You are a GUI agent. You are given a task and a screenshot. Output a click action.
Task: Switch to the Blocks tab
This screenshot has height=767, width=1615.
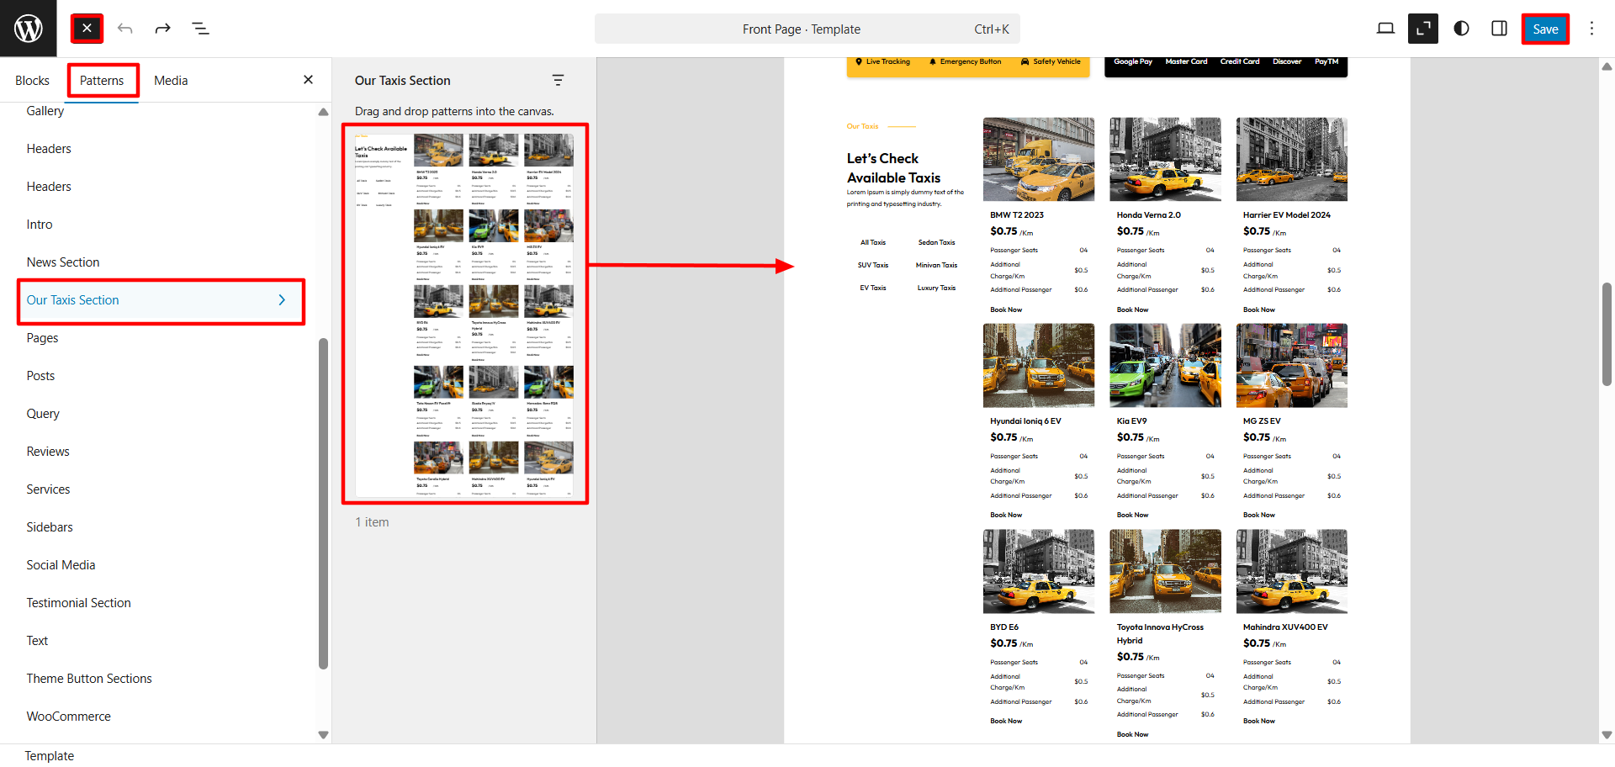tap(32, 81)
